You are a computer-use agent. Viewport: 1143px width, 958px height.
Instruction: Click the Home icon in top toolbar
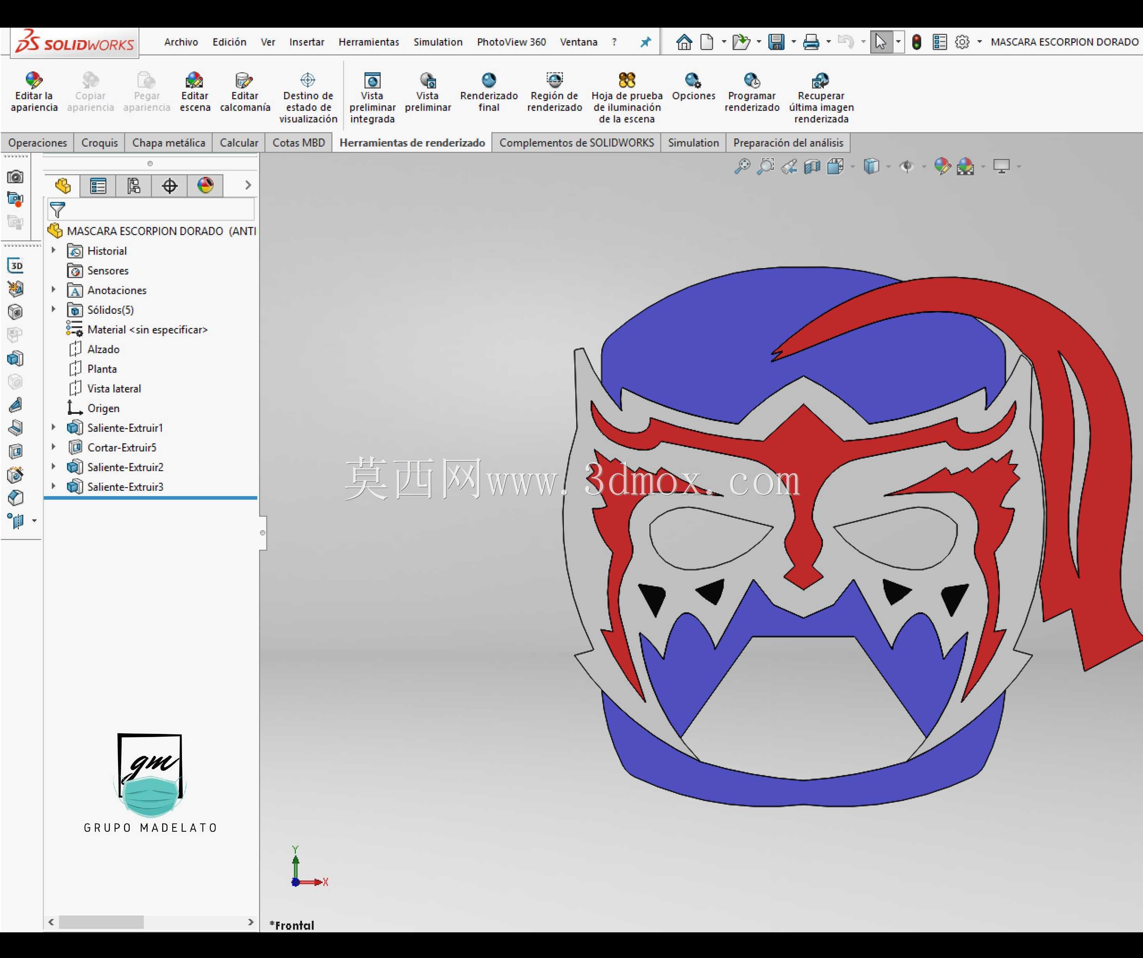point(684,42)
